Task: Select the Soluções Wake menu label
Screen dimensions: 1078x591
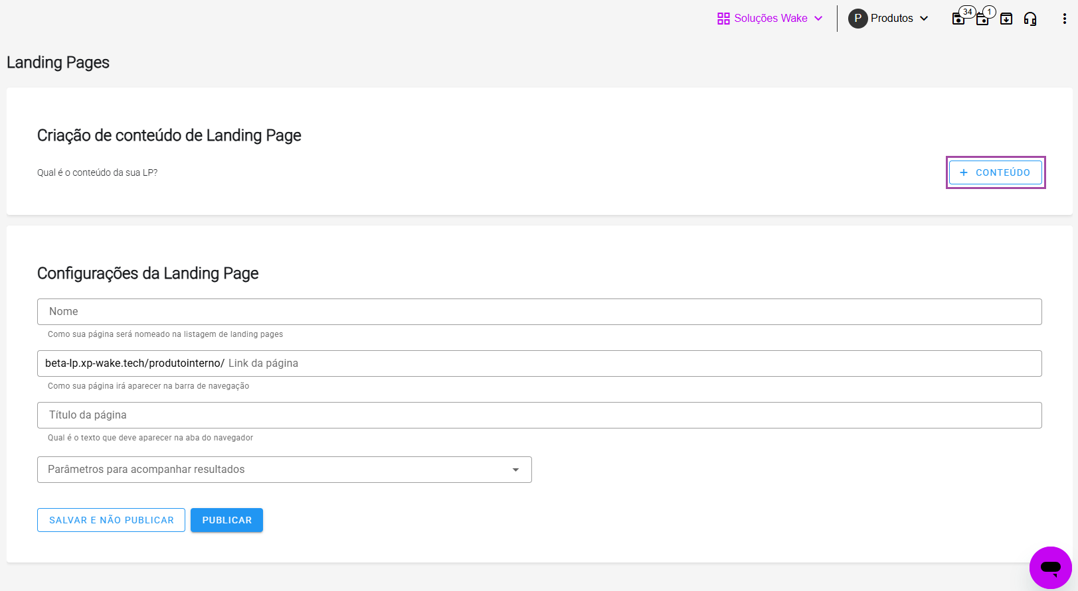Action: [770, 19]
